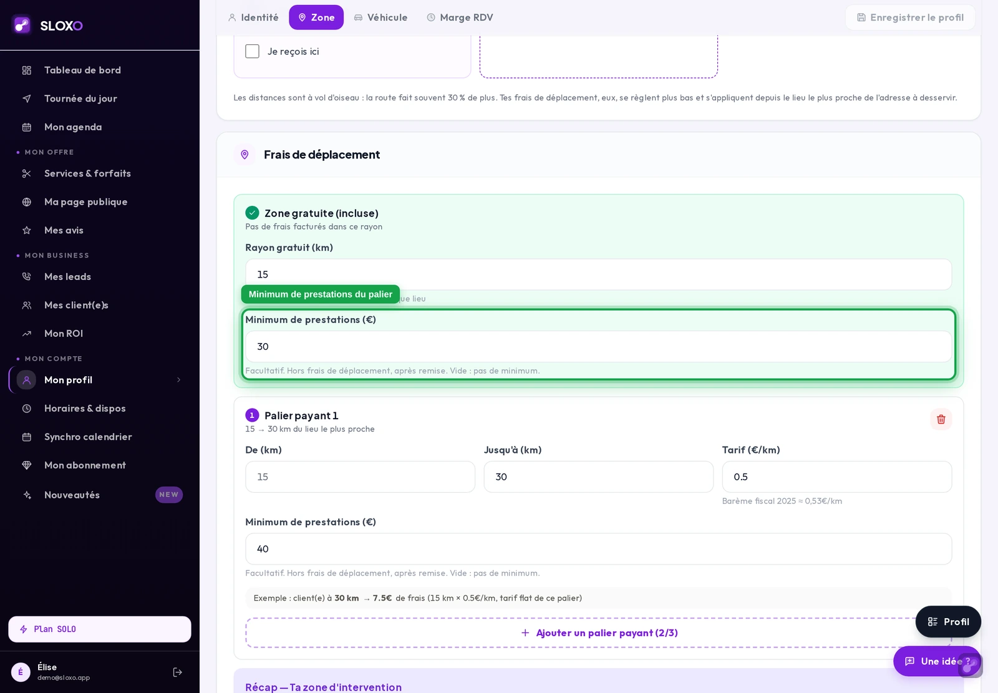Click the Mes client(e)s people icon
Viewport: 998px width, 693px height.
(27, 306)
